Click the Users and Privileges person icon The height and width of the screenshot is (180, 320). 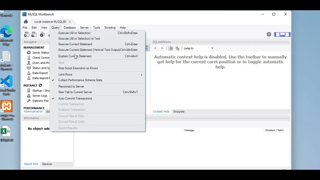pyautogui.click(x=29, y=63)
